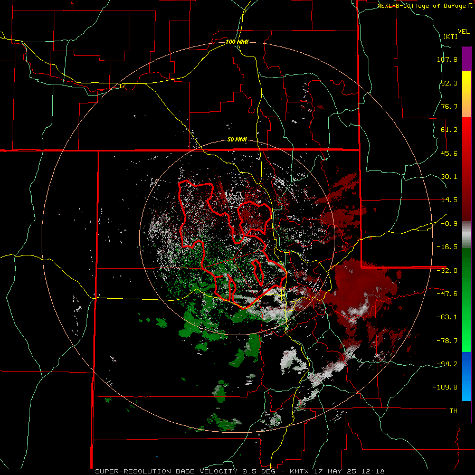Click the -32.0 velocity scale value
475x475 pixels.
tap(447, 271)
